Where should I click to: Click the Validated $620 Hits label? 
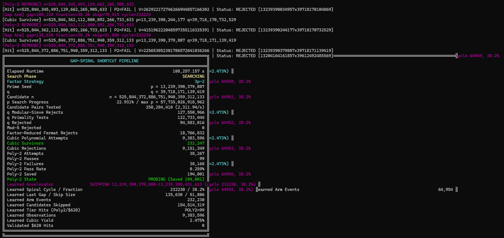tap(30, 226)
